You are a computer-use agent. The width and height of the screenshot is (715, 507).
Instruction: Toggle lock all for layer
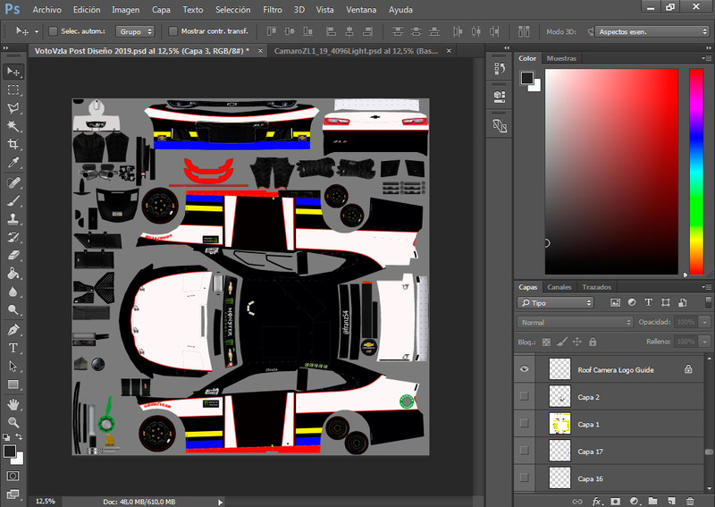coord(593,342)
